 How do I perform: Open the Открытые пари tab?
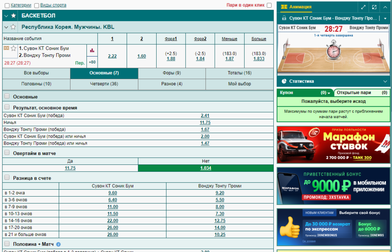coord(362,93)
